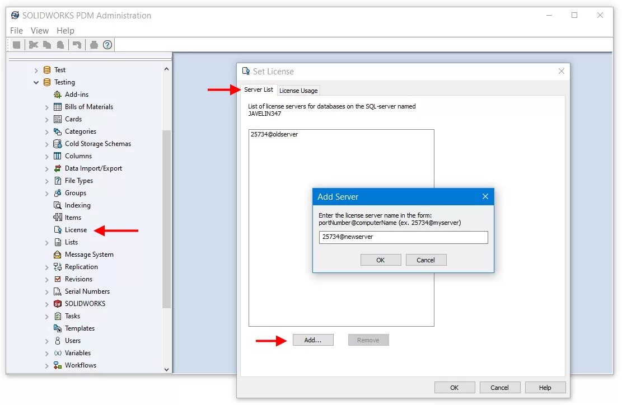622x405 pixels.
Task: Select the Categories node icon
Action: (x=58, y=131)
